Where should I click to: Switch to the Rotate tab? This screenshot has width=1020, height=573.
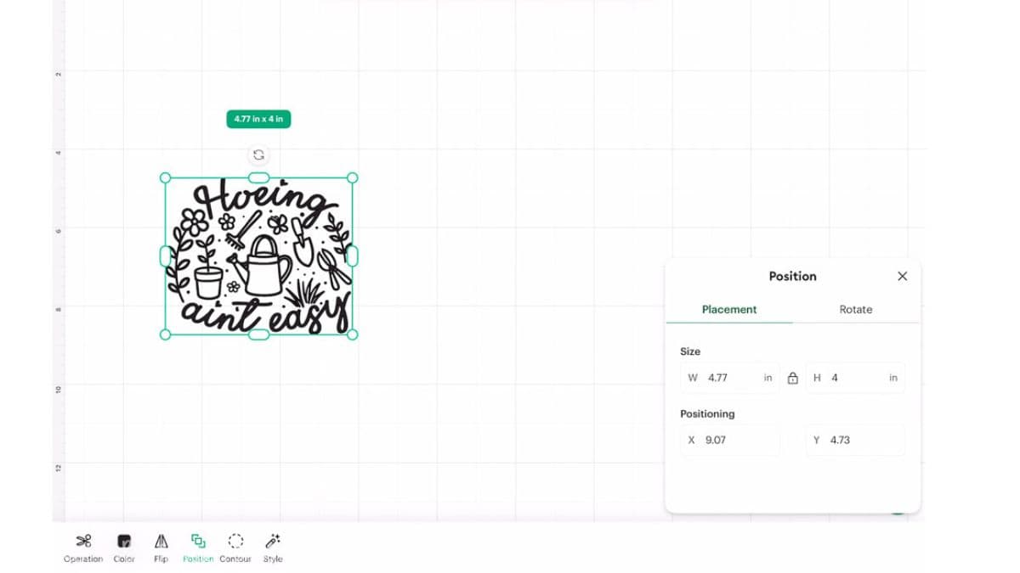coord(855,309)
